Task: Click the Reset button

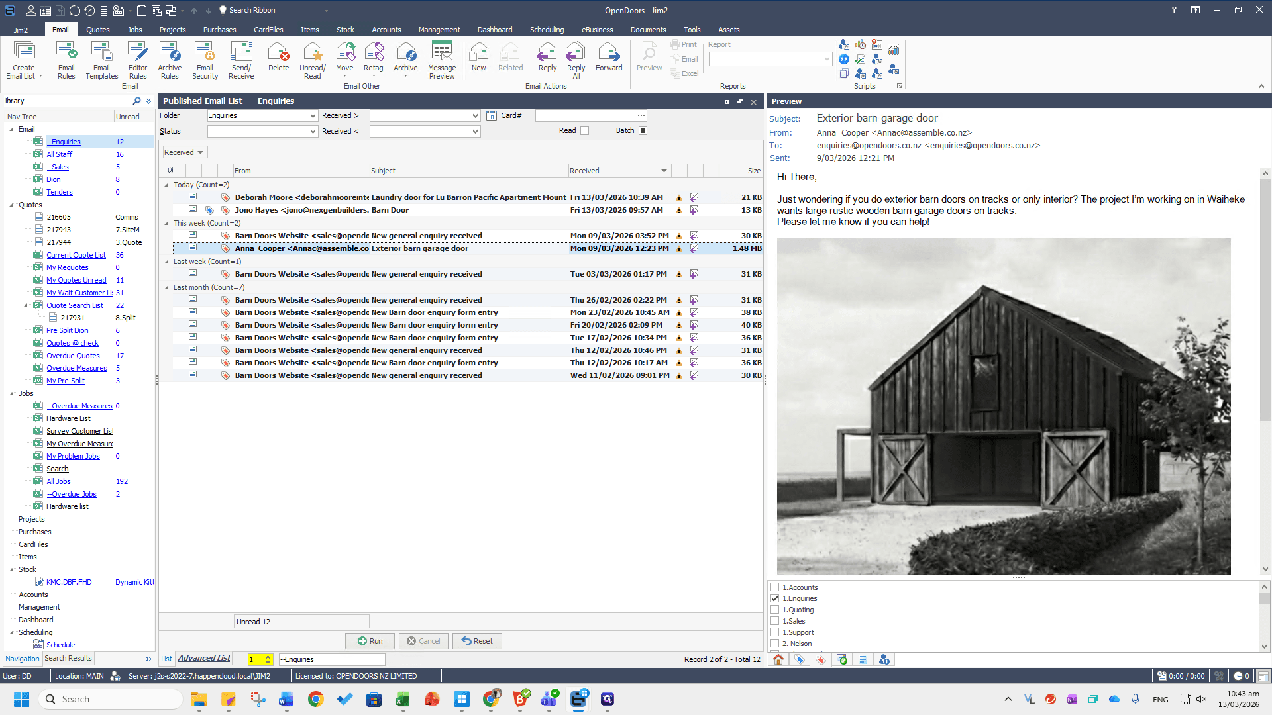Action: pyautogui.click(x=477, y=641)
